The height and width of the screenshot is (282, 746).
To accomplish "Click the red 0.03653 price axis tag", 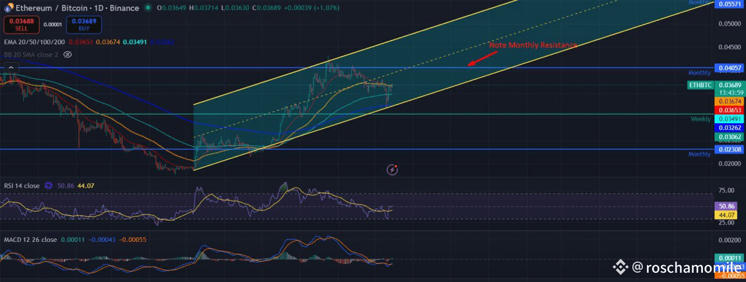I will click(730, 110).
